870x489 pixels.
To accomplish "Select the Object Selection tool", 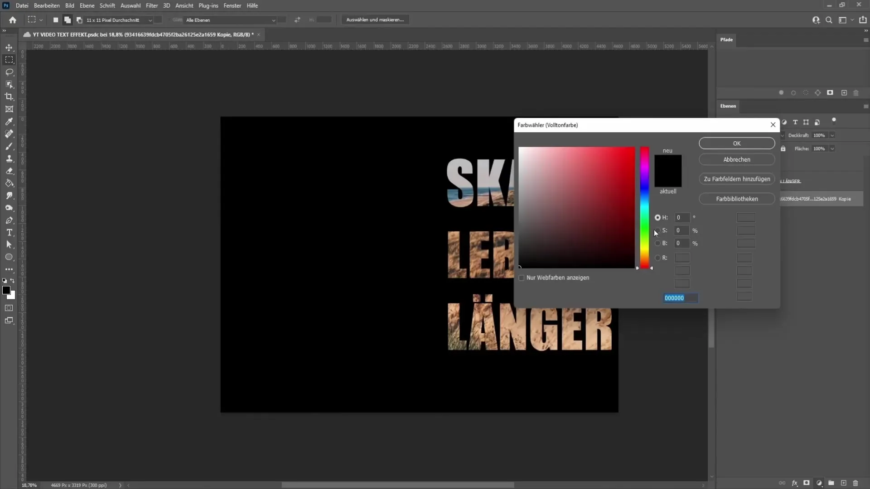I will pos(9,84).
